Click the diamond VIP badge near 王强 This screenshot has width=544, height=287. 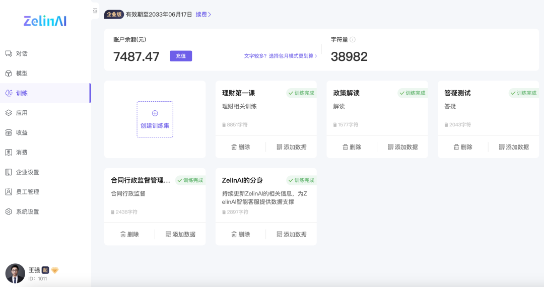pos(55,270)
